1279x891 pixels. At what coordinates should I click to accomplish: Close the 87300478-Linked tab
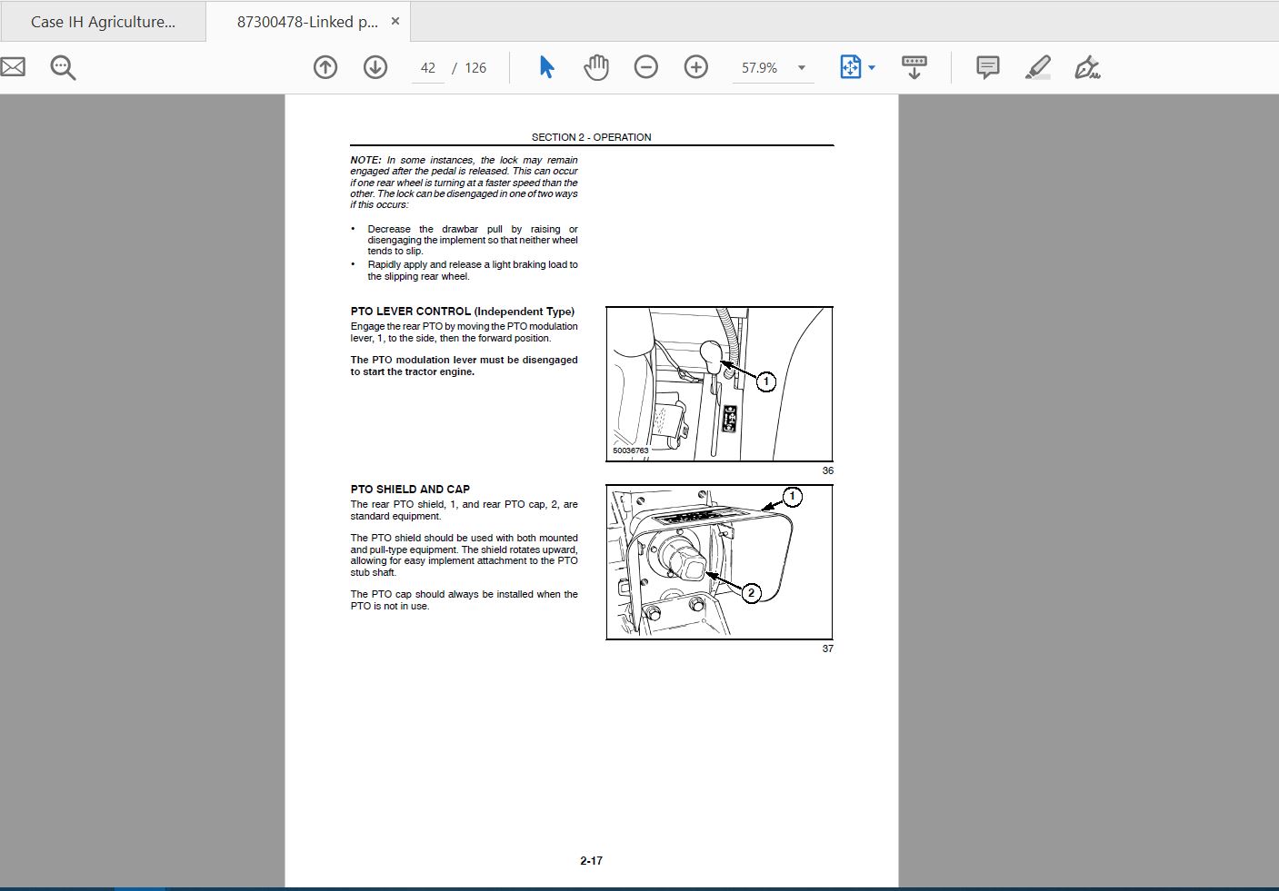tap(395, 21)
